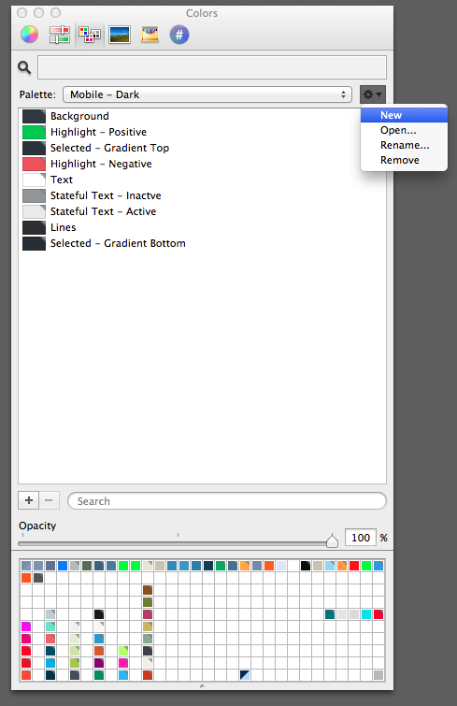This screenshot has height=706, width=457.
Task: Open the Image Palettes picker
Action: coord(120,35)
